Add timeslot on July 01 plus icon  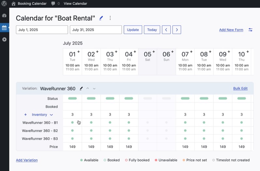point(79,52)
